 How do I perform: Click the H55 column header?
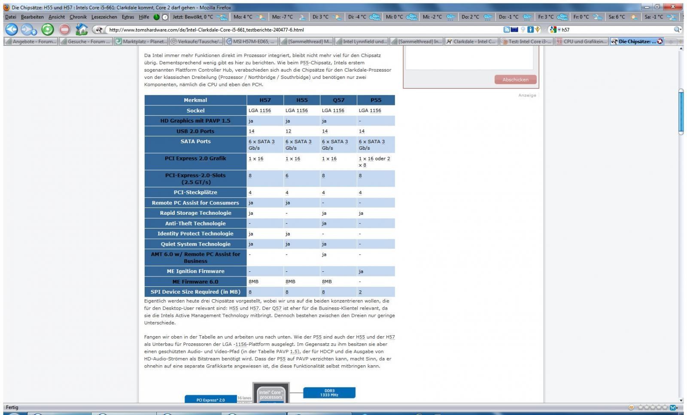[302, 100]
